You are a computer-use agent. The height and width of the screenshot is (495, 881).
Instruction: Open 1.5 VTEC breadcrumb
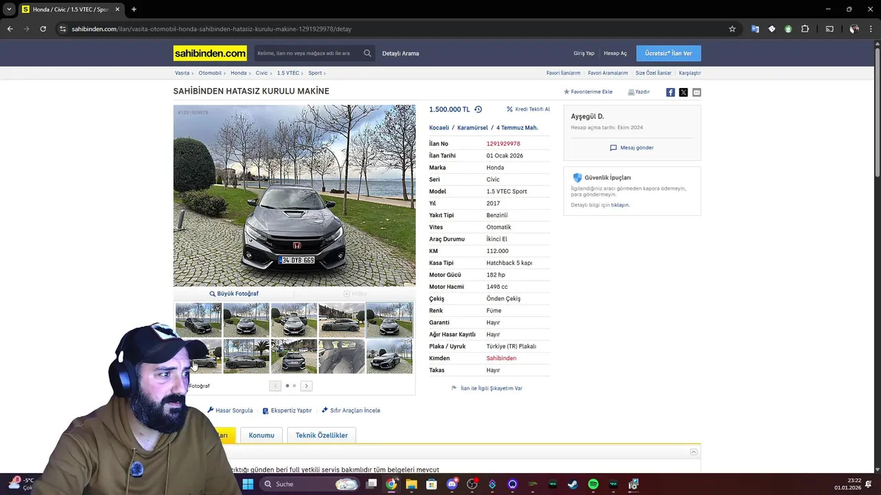pyautogui.click(x=288, y=73)
